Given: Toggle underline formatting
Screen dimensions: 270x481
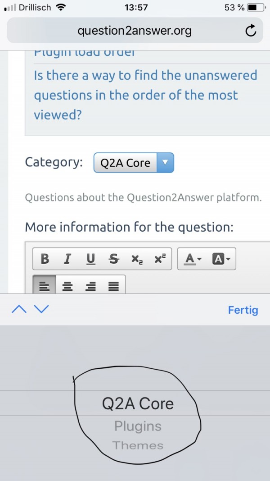Looking at the screenshot, I should pyautogui.click(x=91, y=259).
